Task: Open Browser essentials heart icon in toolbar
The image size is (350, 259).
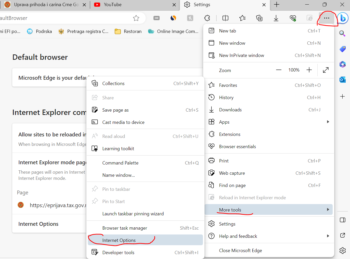Action: [293, 18]
